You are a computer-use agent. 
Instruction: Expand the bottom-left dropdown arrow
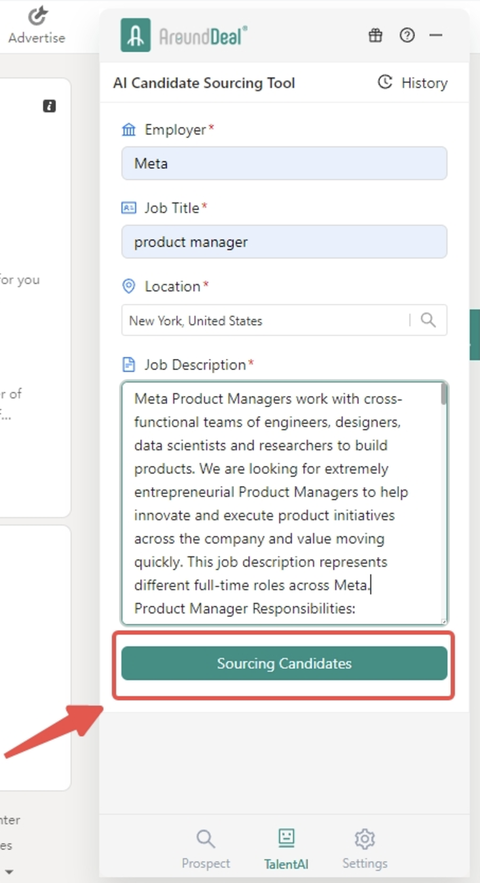tap(8, 872)
